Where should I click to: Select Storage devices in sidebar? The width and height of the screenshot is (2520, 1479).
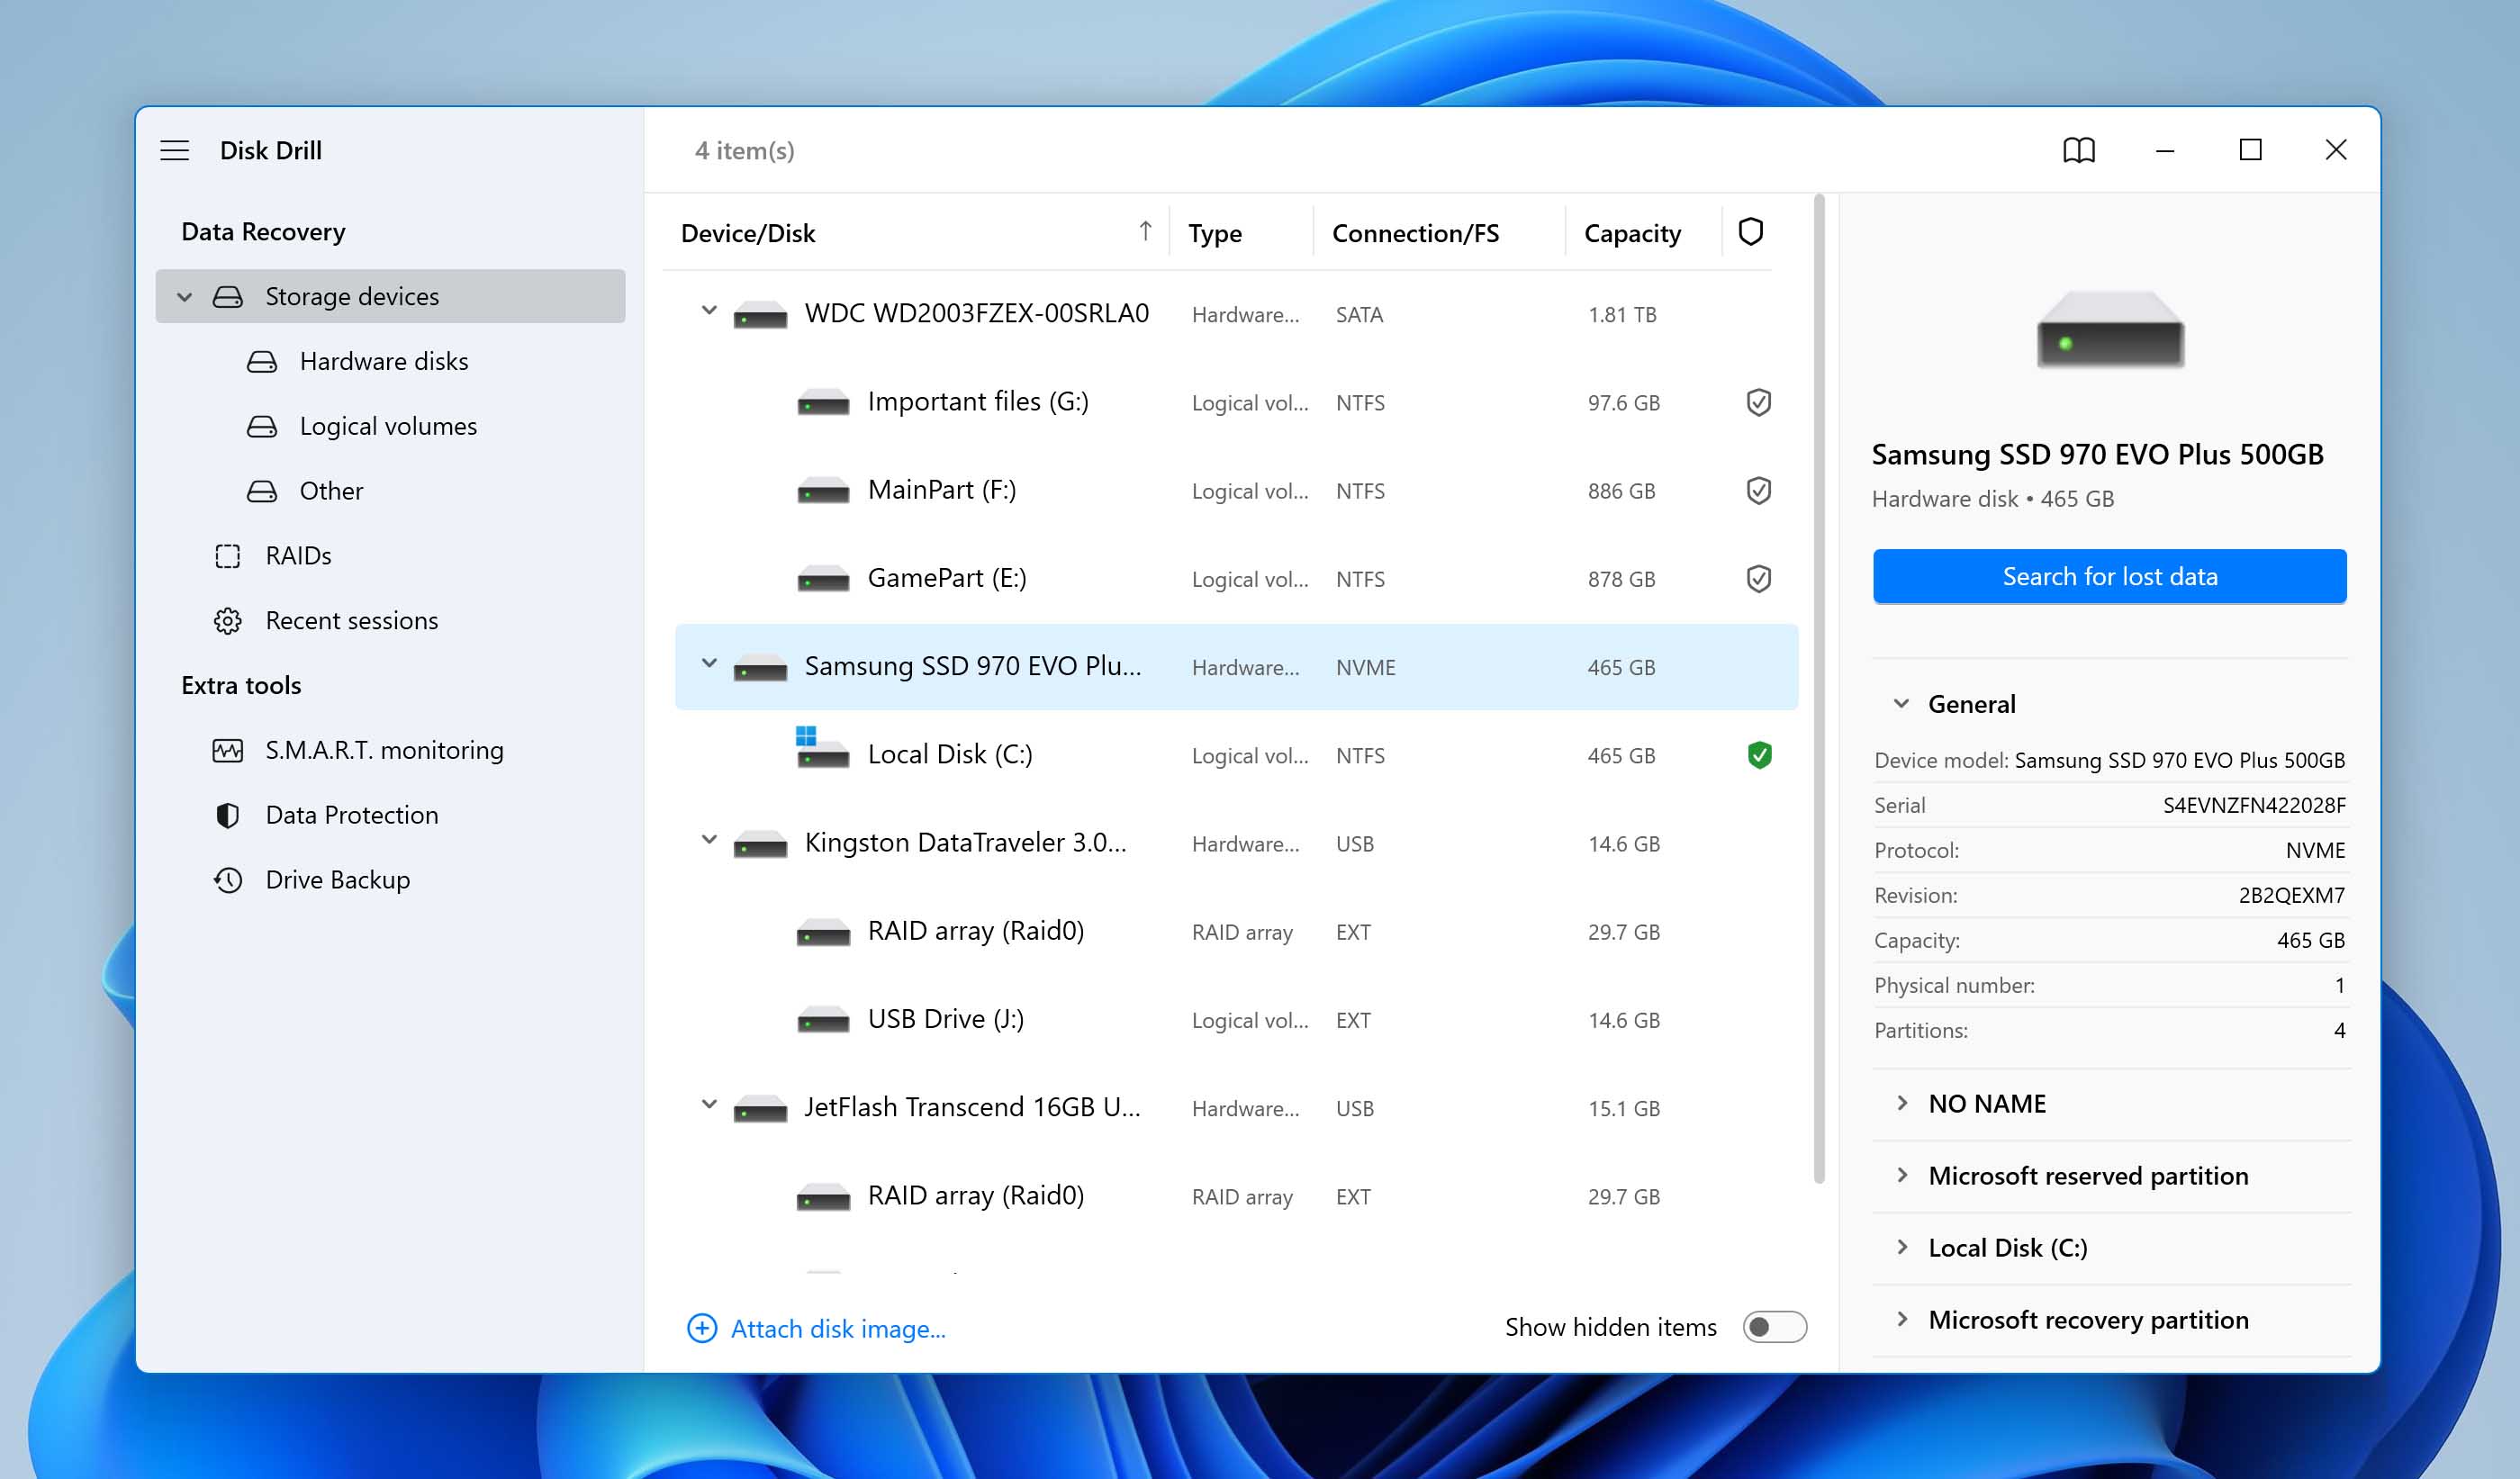pyautogui.click(x=389, y=296)
